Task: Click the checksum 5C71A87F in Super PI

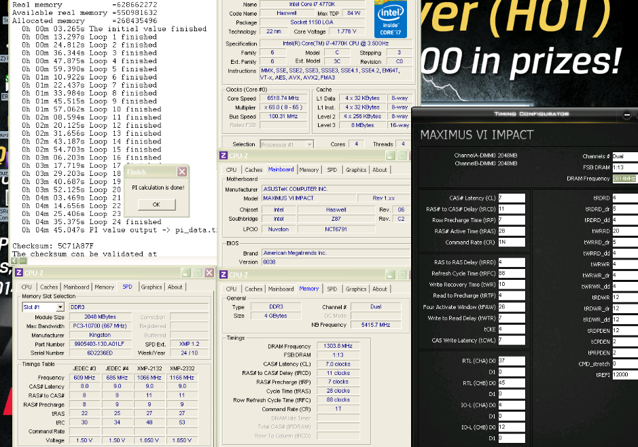Action: (x=75, y=246)
